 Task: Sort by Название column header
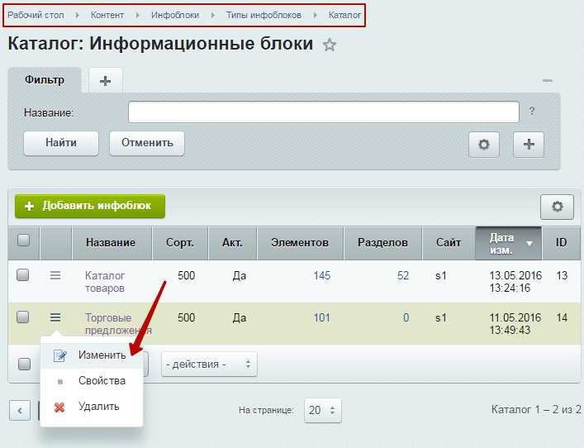pyautogui.click(x=112, y=243)
